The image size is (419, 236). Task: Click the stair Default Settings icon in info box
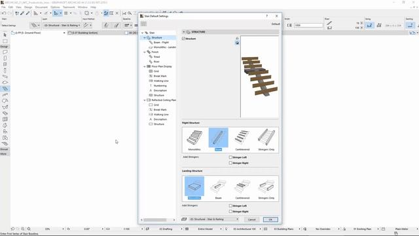(x=34, y=25)
